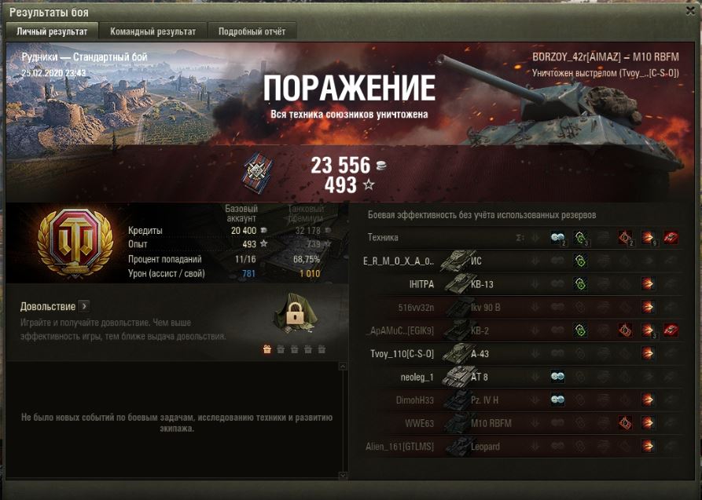Click the mastery badge emblem with laurel wreath
Screen dimensions: 702x500
pos(75,243)
